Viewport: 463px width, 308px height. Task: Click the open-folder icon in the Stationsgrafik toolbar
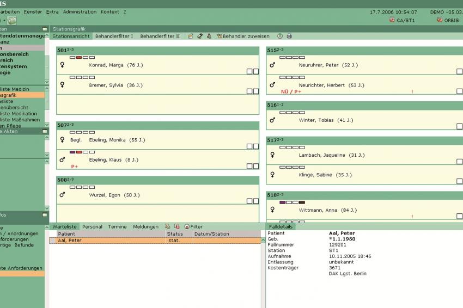191,36
